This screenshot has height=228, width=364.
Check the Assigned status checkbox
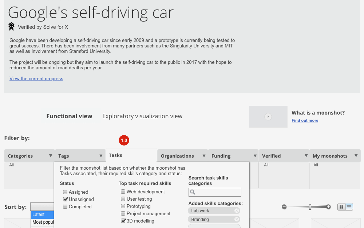click(x=65, y=192)
